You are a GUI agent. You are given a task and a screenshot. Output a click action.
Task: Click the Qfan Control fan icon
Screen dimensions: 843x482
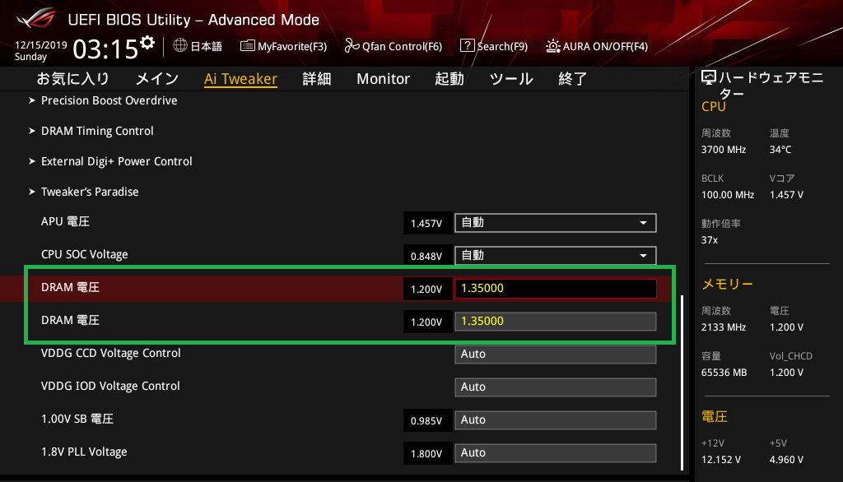pos(352,46)
